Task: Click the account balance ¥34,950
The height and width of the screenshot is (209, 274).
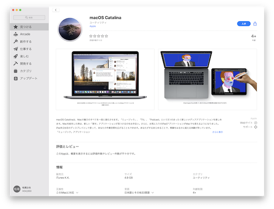Action: click(27, 191)
